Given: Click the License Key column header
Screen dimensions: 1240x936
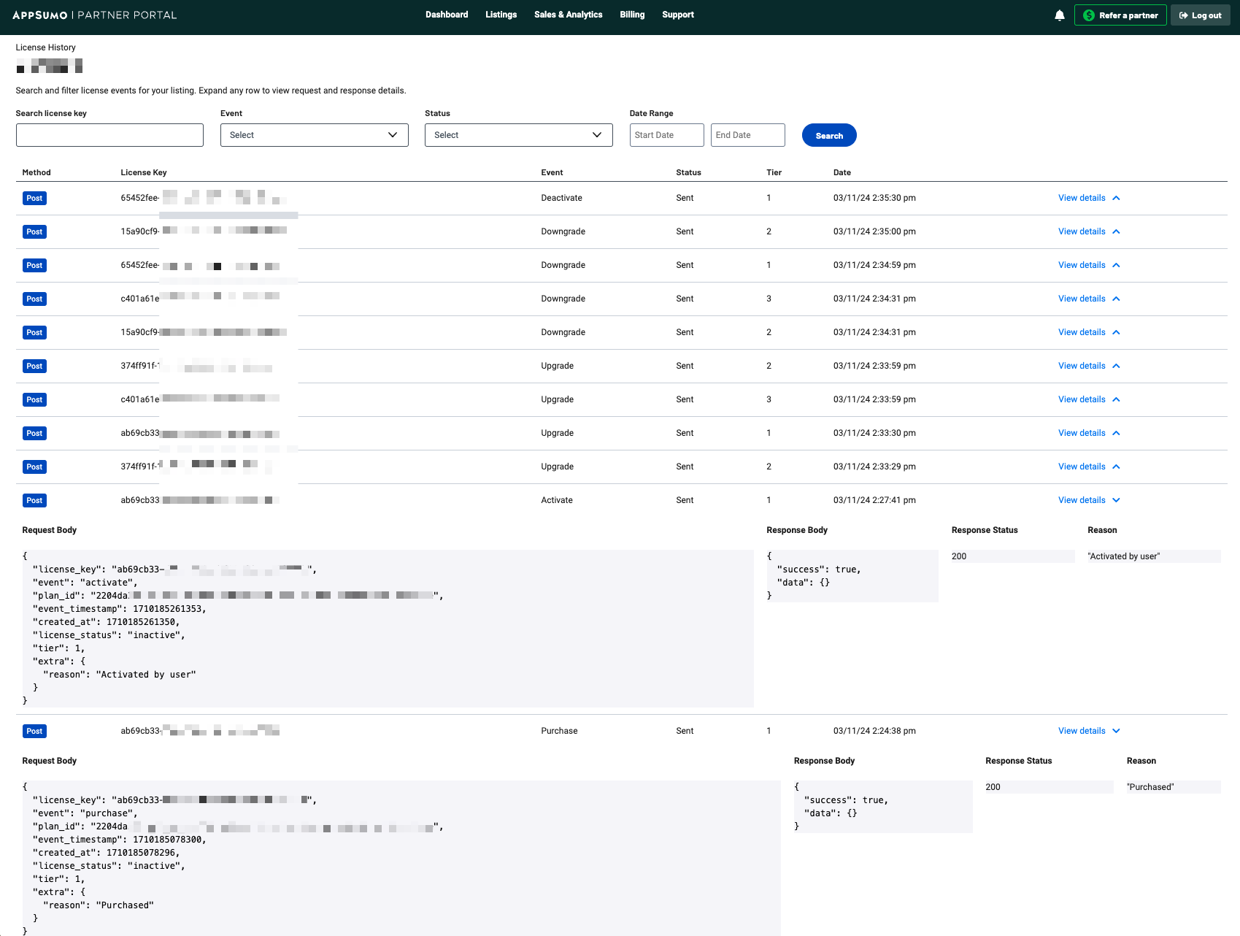Looking at the screenshot, I should [144, 172].
